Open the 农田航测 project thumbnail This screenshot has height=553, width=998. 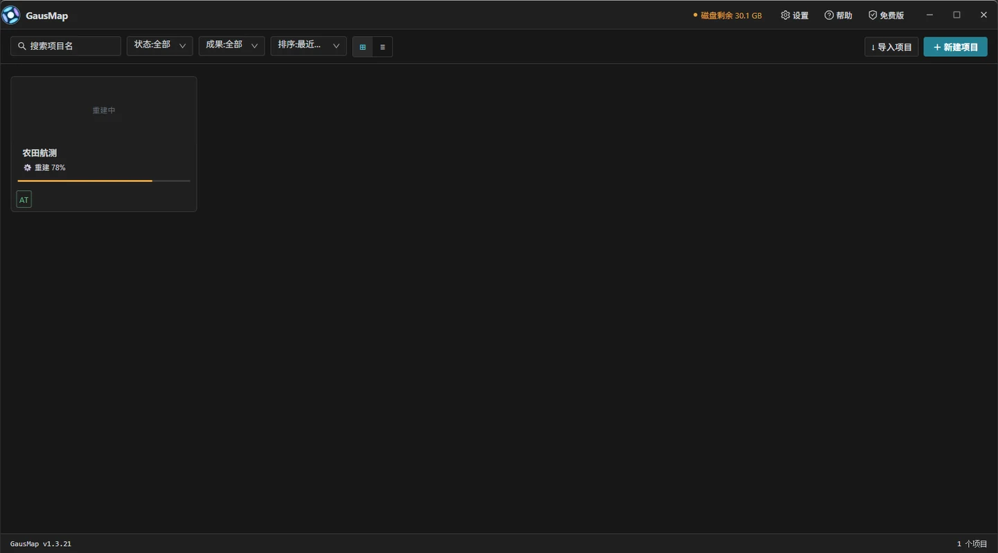click(x=104, y=110)
